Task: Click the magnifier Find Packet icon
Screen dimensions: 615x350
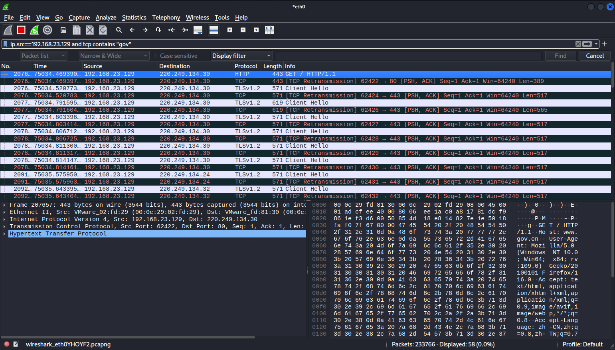Action: (119, 30)
